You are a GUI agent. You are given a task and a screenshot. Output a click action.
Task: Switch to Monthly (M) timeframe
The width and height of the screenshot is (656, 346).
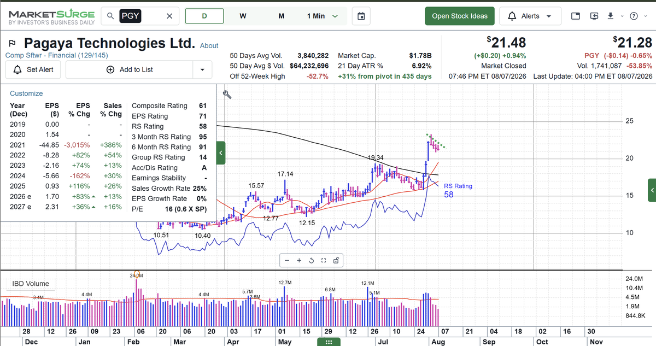click(281, 16)
